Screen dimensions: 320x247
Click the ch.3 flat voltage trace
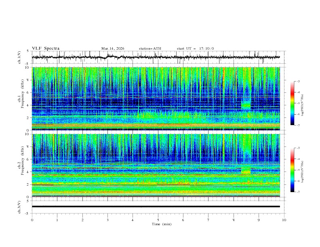(x=156, y=207)
